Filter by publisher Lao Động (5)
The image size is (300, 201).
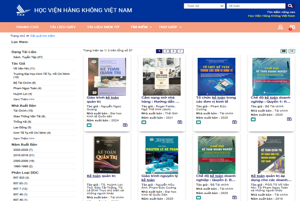[22, 127]
